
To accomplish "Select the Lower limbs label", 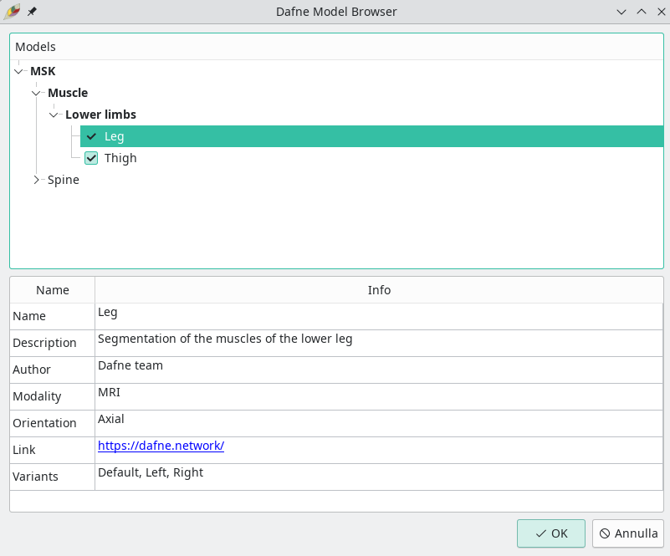I will click(101, 115).
